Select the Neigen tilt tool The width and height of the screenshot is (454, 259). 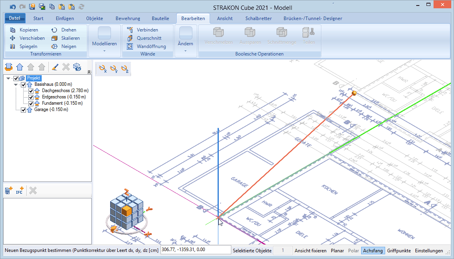[x=64, y=46]
